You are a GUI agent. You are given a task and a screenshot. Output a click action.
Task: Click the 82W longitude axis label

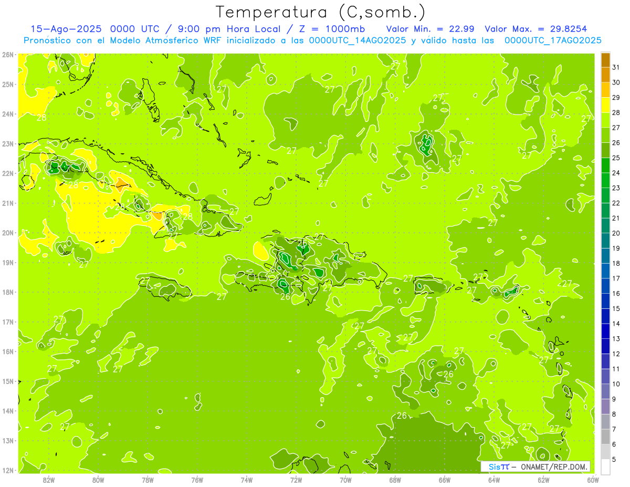click(x=49, y=480)
